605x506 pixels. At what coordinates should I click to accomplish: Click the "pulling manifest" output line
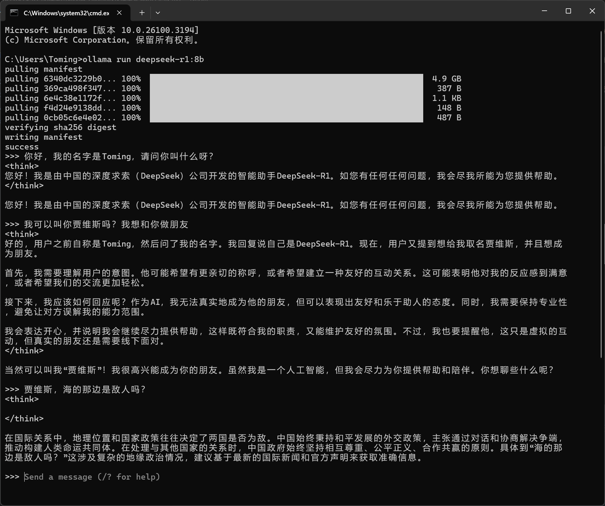(x=43, y=69)
